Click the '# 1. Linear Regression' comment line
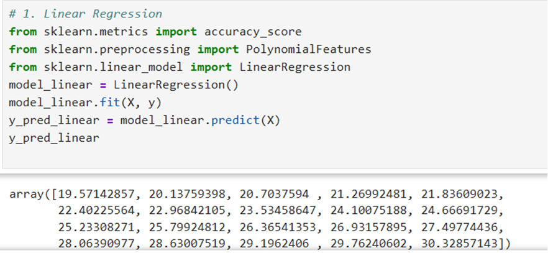This screenshot has width=548, height=253. pos(86,14)
